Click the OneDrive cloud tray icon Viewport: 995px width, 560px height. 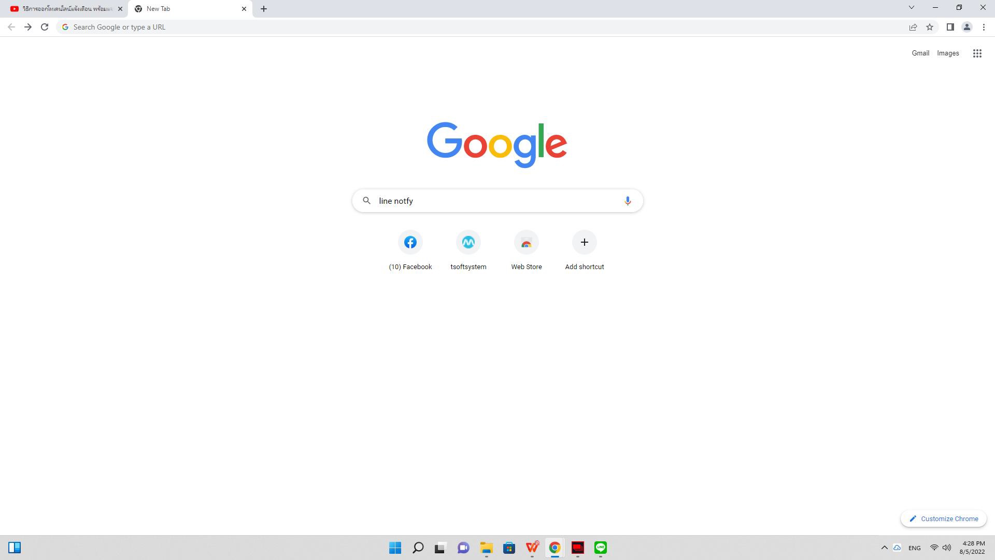[897, 548]
